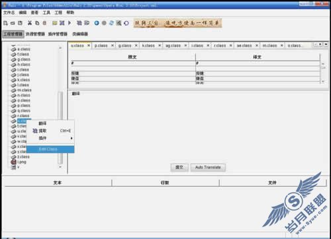Close the k.class editor tab
This screenshot has width=331, height=239.
160,46
